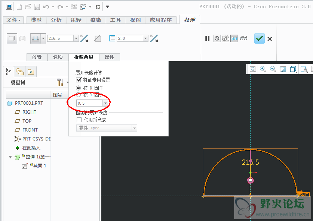Screen dimensions: 313x221
Task: Accept the extrude with green checkmark
Action: [x=259, y=38]
